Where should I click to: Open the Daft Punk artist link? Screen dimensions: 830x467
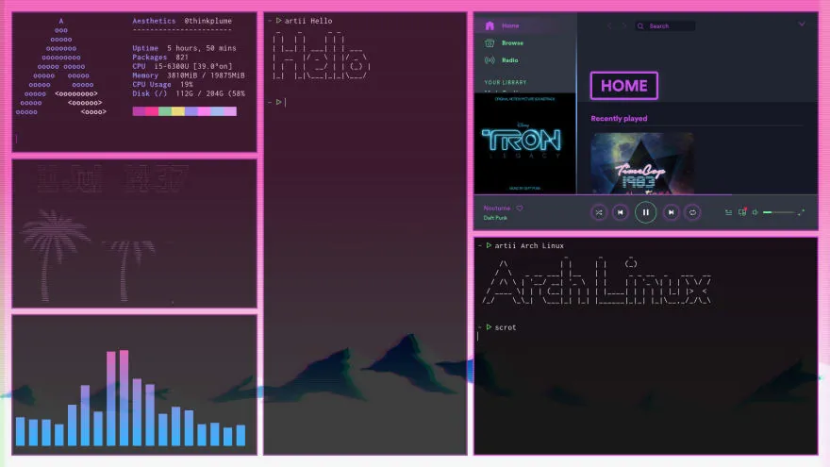click(x=495, y=218)
